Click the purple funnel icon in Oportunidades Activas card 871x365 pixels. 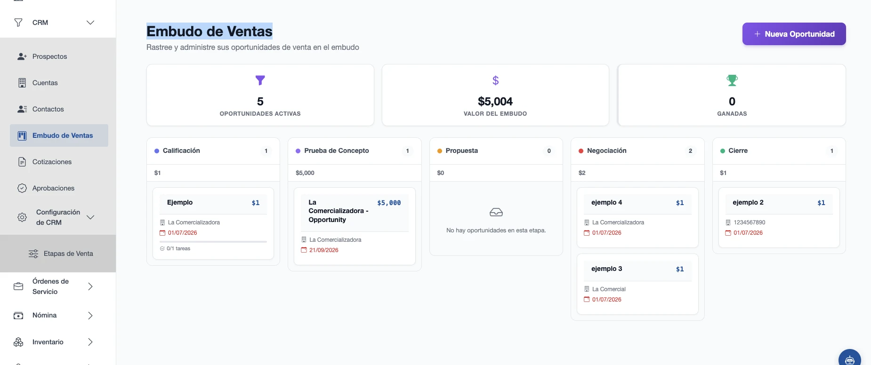point(260,80)
